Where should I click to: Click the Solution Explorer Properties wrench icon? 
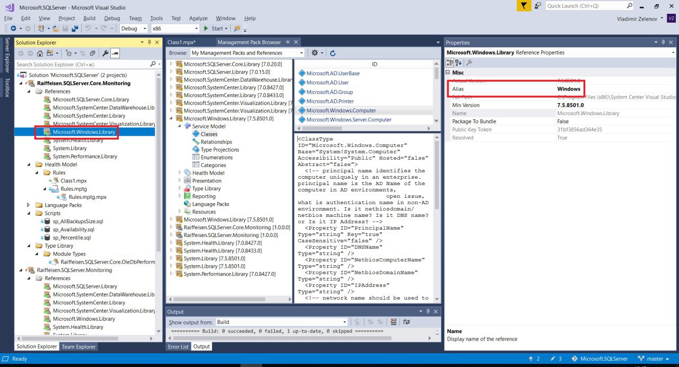click(x=105, y=53)
